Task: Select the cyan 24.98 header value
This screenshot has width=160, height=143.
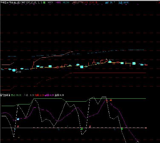Action: 125,3
